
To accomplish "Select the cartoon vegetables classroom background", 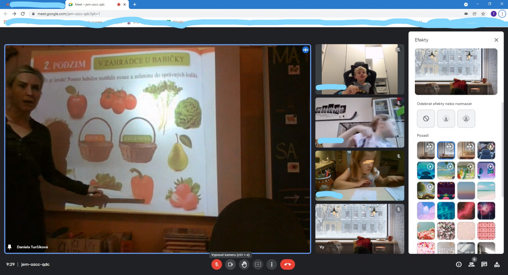I will (466, 170).
